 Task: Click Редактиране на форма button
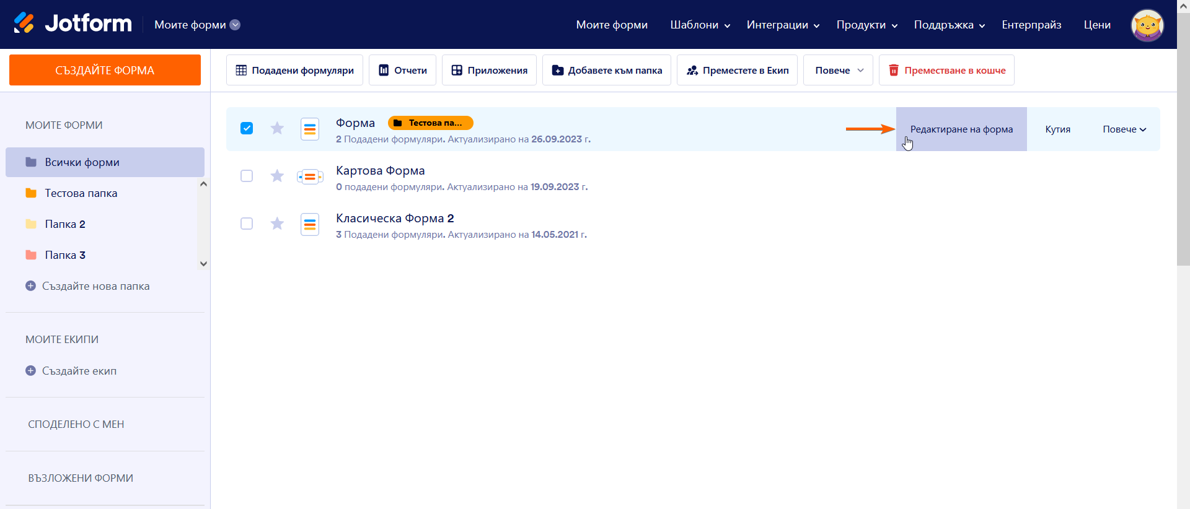click(x=961, y=129)
